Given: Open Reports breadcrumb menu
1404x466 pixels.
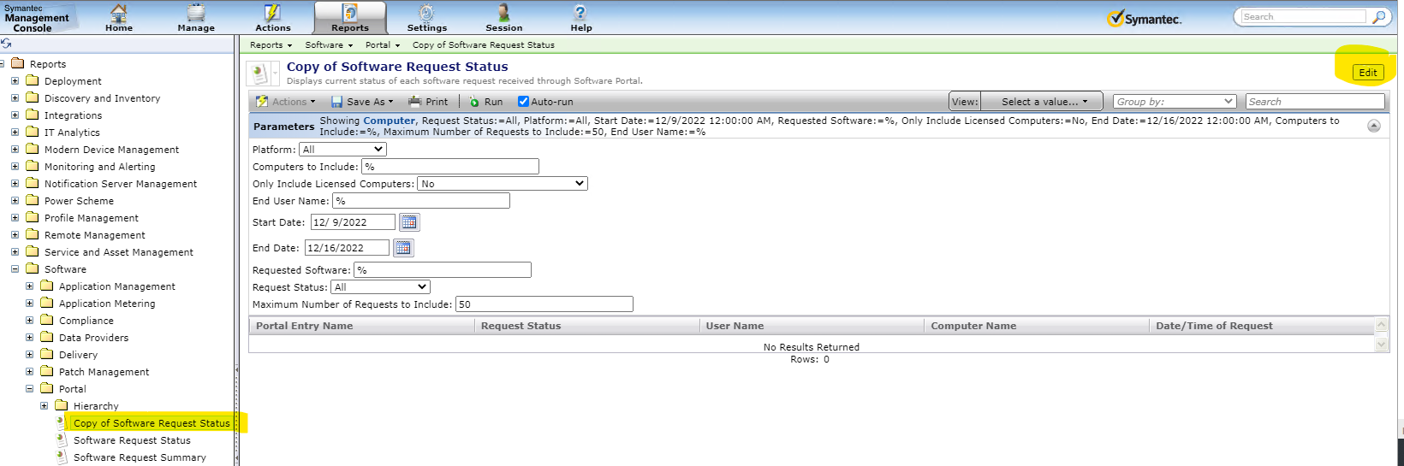Looking at the screenshot, I should (x=271, y=45).
